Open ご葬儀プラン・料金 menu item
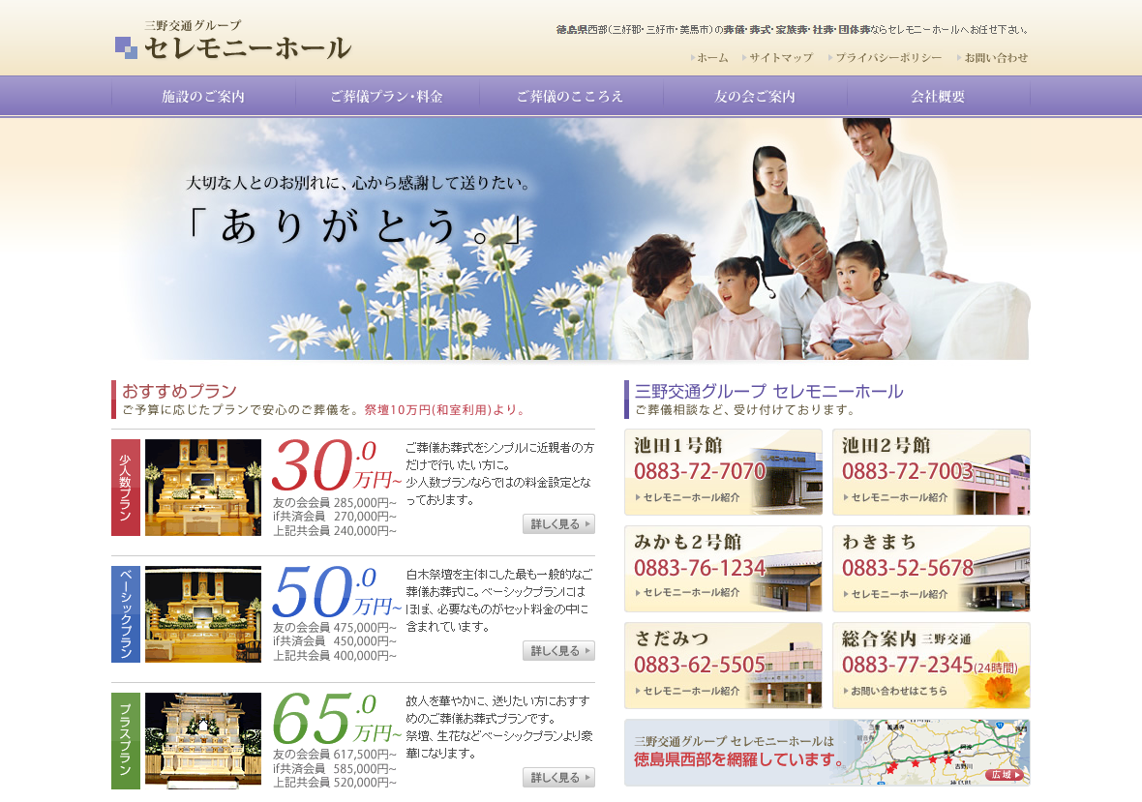Image resolution: width=1142 pixels, height=802 pixels. [387, 97]
